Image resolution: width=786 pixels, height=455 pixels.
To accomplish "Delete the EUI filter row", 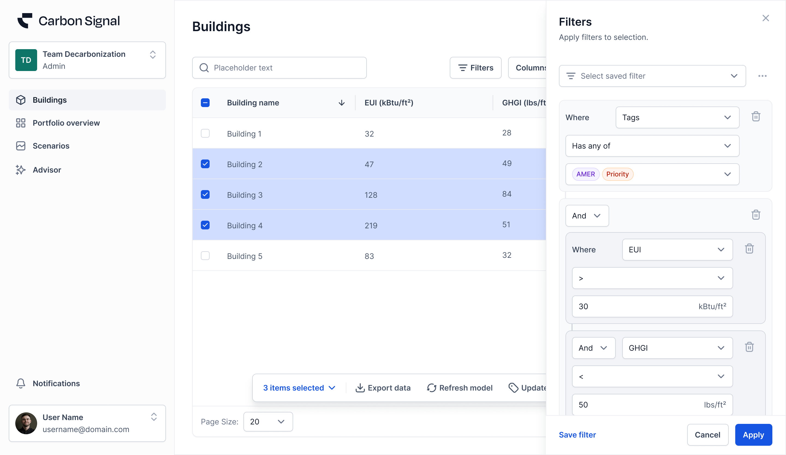I will coord(749,249).
